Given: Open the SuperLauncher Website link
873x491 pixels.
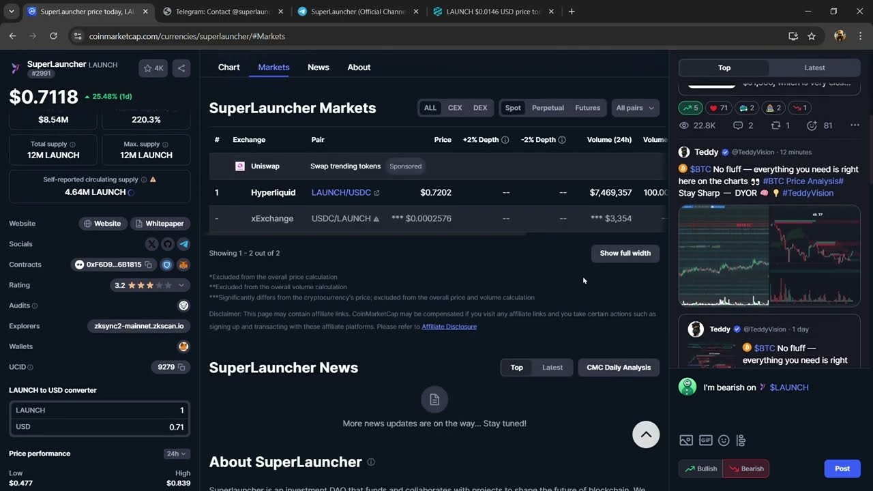Looking at the screenshot, I should pyautogui.click(x=102, y=224).
